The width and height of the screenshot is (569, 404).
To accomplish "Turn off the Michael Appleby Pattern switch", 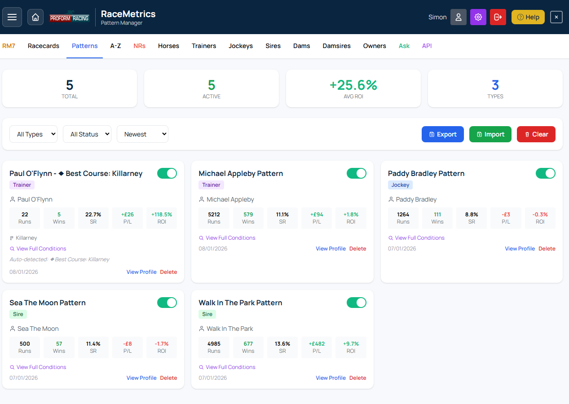I will point(356,173).
